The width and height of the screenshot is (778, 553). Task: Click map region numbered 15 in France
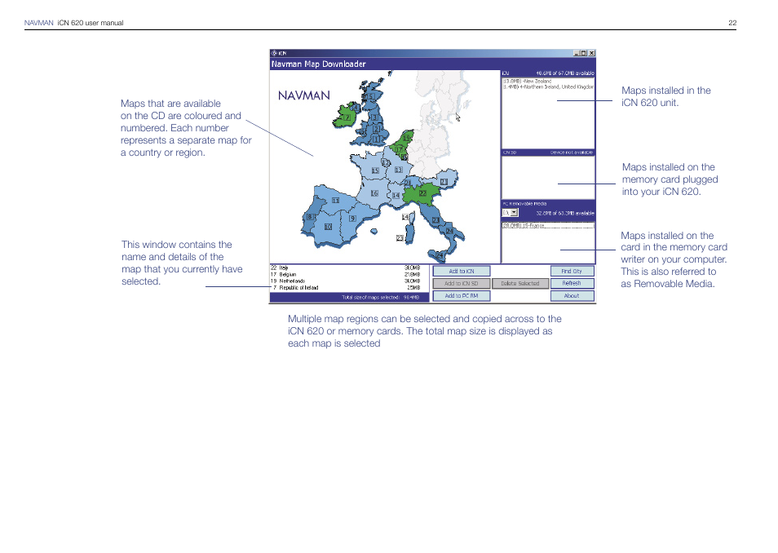coord(375,170)
